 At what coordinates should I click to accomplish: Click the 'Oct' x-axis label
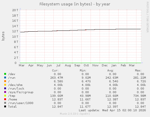(x=86, y=65)
